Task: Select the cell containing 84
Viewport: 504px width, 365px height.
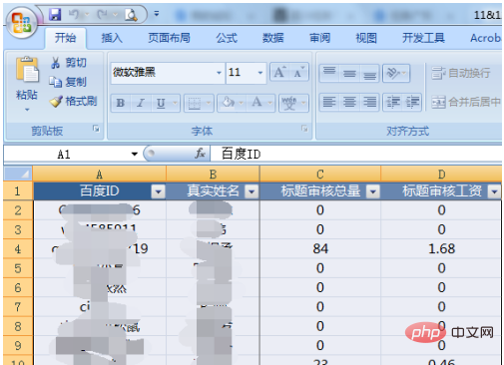Action: click(320, 249)
